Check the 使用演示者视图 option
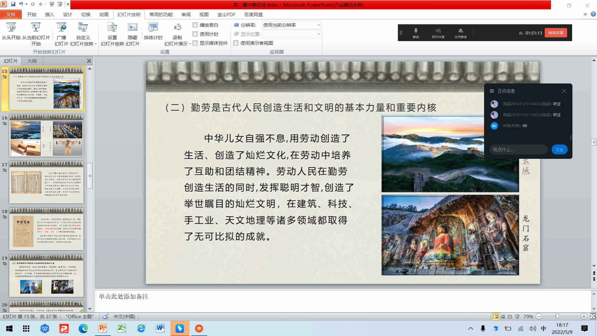 [236, 43]
